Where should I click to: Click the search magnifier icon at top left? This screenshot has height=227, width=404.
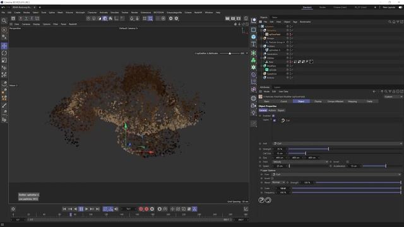tap(4, 21)
